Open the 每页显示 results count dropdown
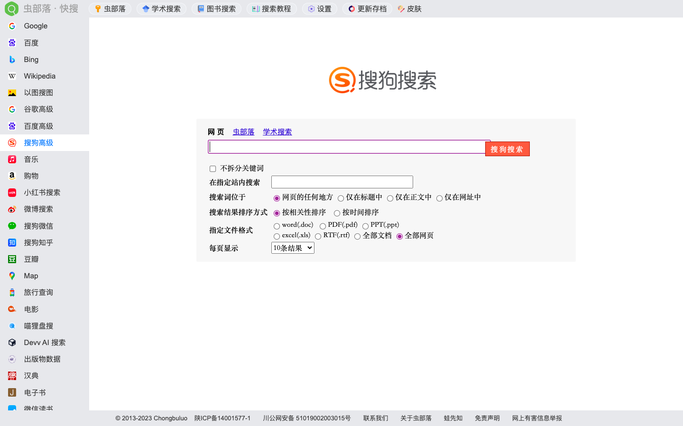The image size is (683, 426). pyautogui.click(x=292, y=248)
